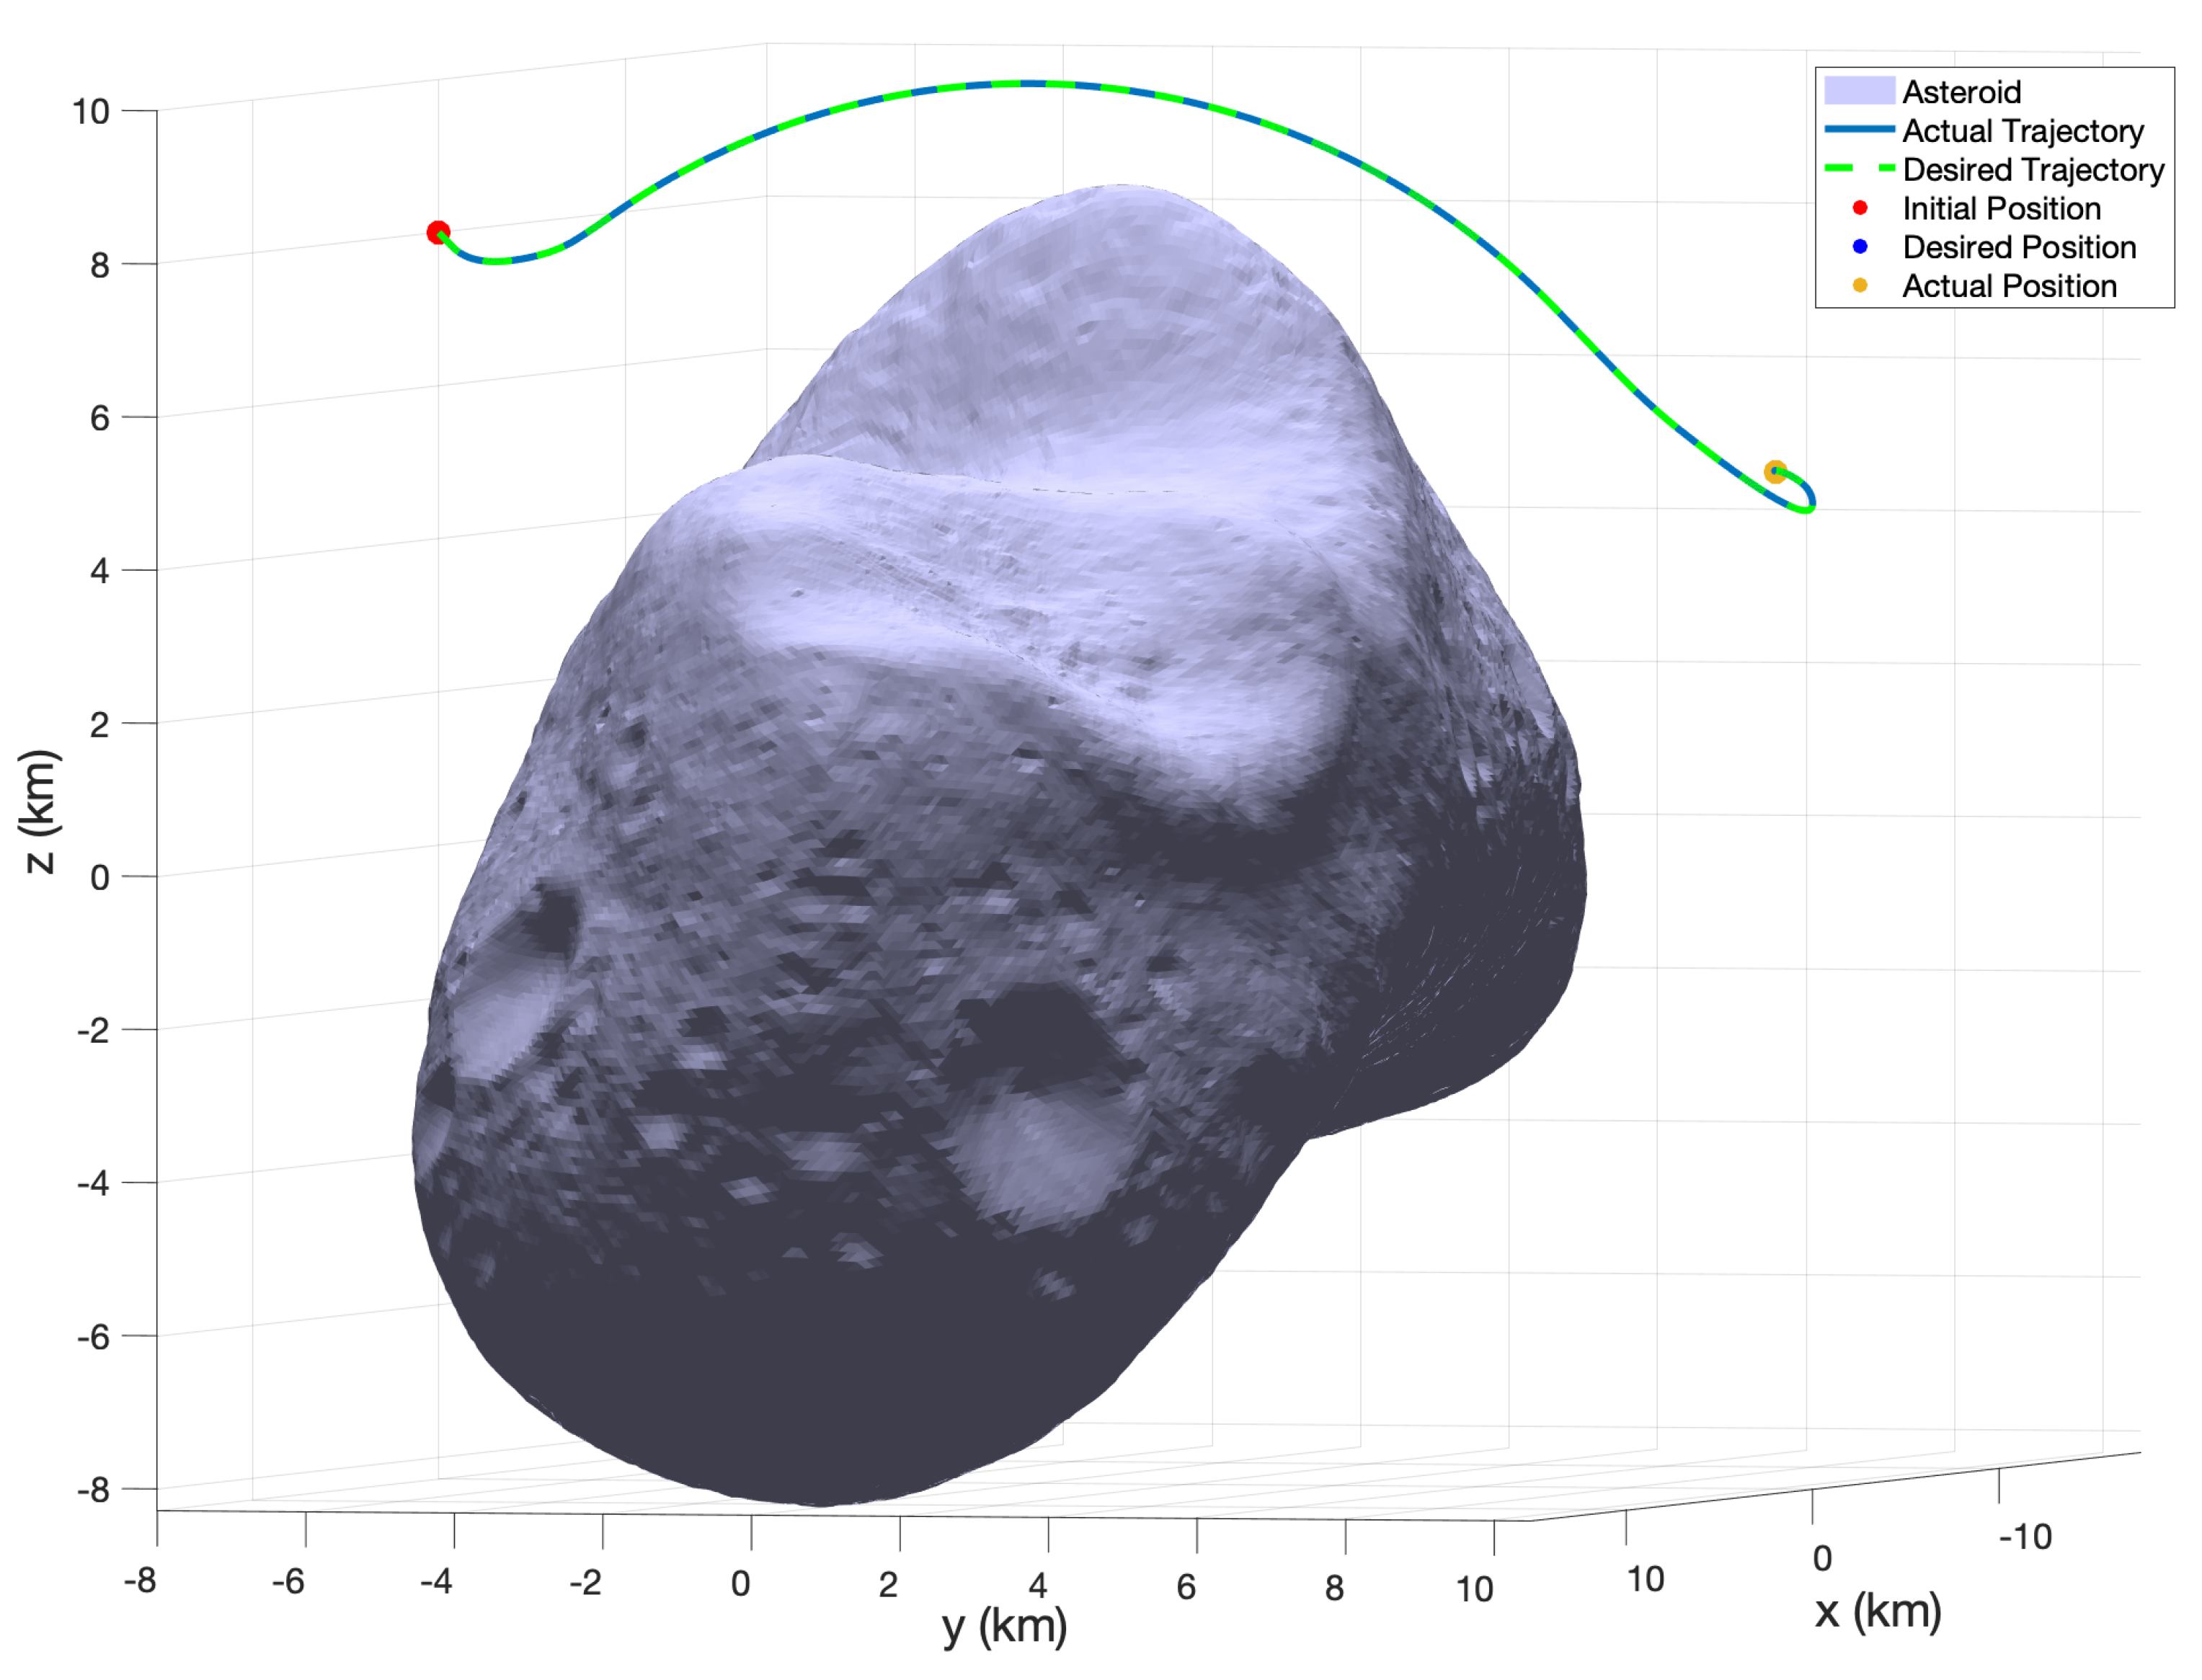Viewport: 2202px width, 1680px height.
Task: Click the Asteroid color patch in legend
Action: (1859, 91)
